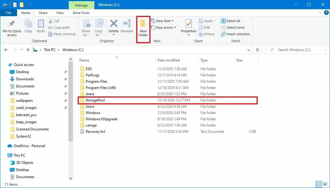
Task: Click the Refresh icon in the address bar
Action: tap(257, 50)
